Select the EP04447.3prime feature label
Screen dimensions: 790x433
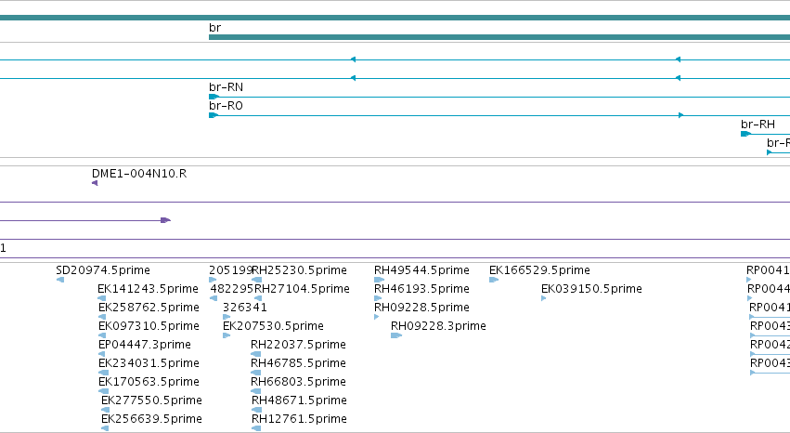coord(145,345)
